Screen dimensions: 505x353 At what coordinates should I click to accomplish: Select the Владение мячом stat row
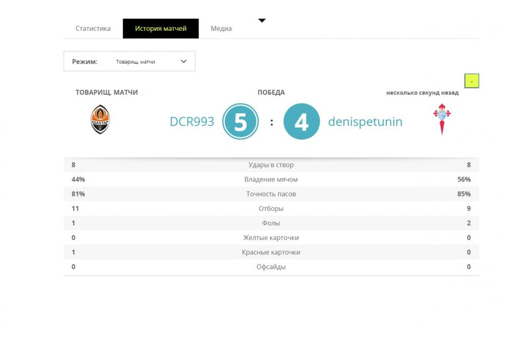(x=271, y=180)
